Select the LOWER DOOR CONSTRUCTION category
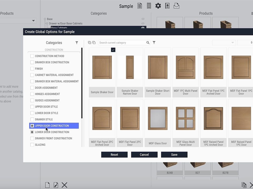253x189 pixels. click(52, 132)
